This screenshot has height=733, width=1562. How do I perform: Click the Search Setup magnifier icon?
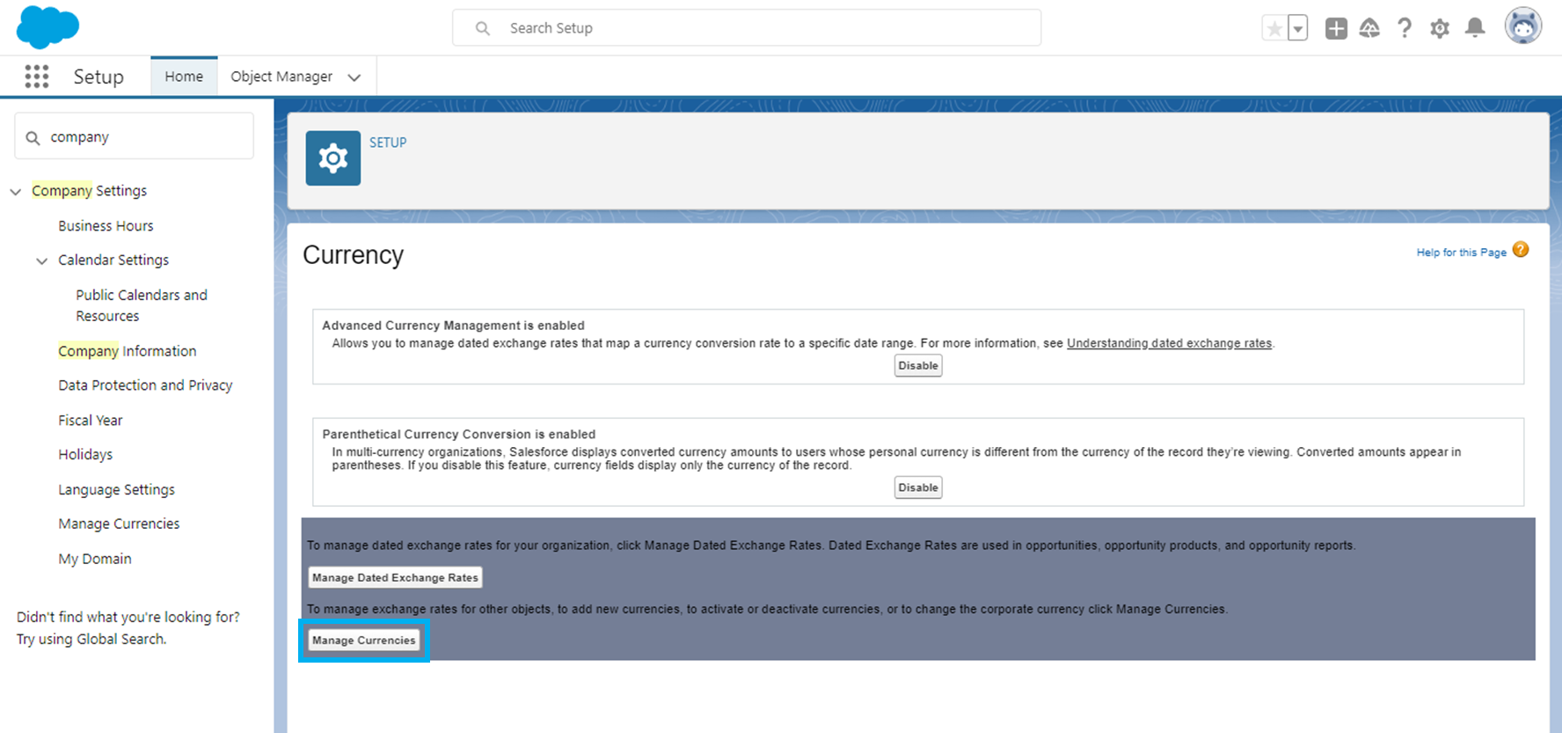pos(483,28)
